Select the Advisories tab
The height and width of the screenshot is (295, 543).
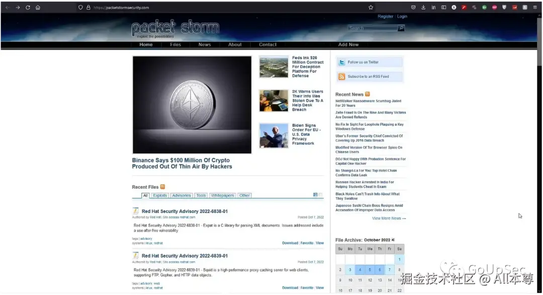pyautogui.click(x=182, y=195)
